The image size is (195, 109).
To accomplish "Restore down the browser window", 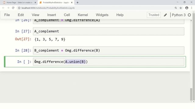I will [x=184, y=2].
